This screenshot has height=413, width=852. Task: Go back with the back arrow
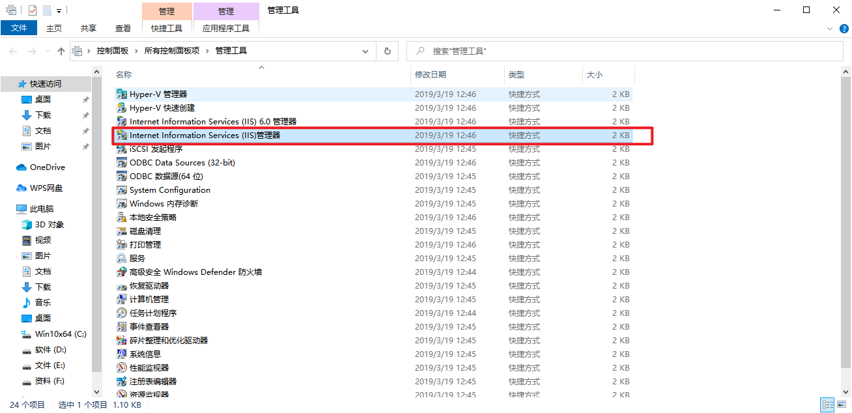tap(14, 51)
